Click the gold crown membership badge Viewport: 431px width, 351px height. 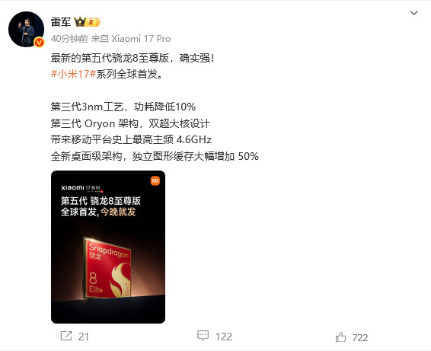point(87,22)
